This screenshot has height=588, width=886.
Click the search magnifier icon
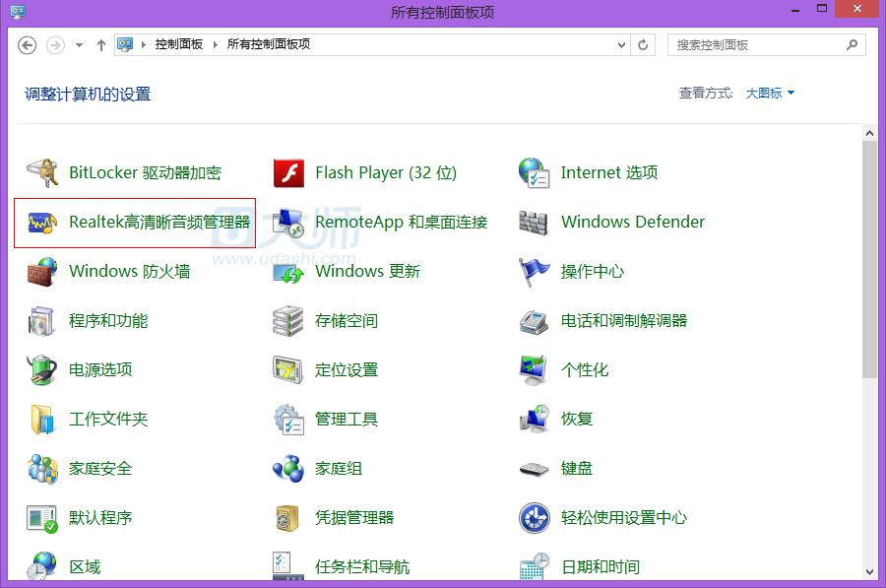pos(853,44)
